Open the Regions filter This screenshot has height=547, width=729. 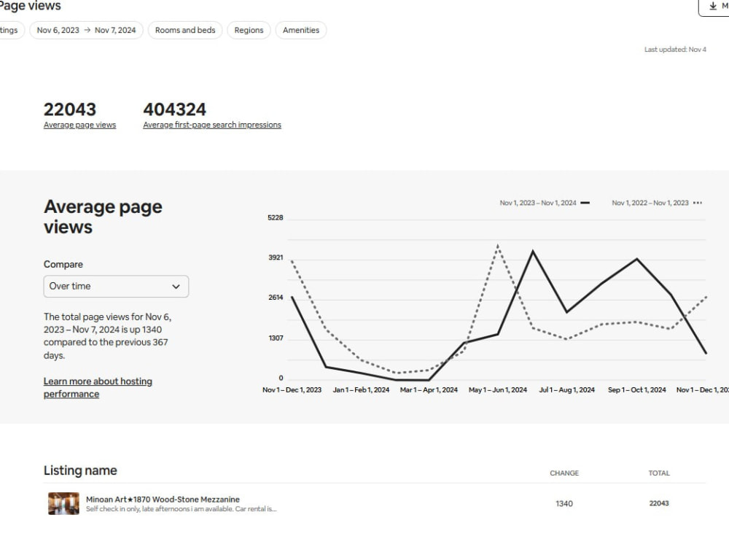point(249,30)
